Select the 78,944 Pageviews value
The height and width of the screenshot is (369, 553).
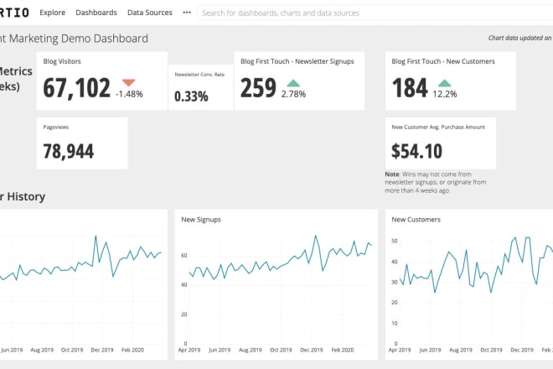tap(69, 152)
